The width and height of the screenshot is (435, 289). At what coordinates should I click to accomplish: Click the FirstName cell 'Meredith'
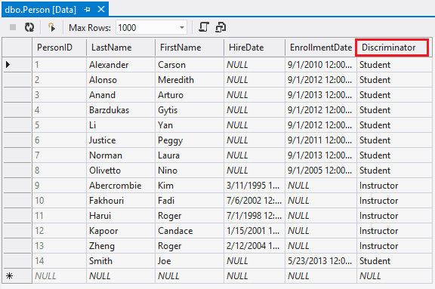pyautogui.click(x=190, y=80)
